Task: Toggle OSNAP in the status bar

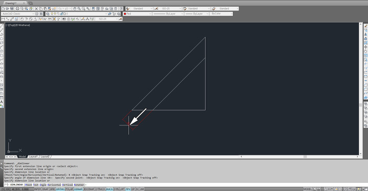Action: coord(78,189)
